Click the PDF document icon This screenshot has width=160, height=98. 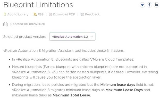click(50, 14)
